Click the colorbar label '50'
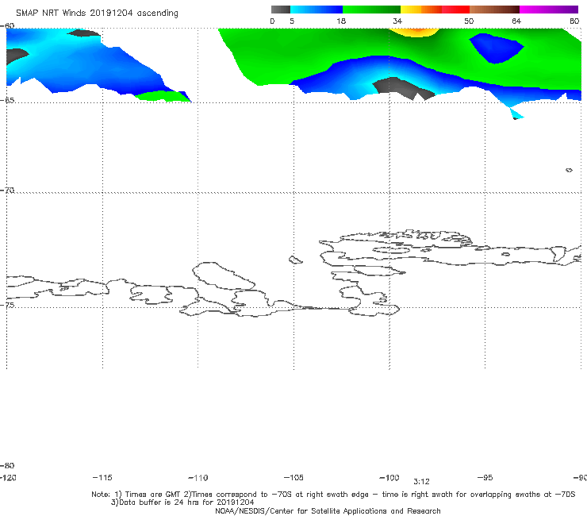This screenshot has height=516, width=587. 469,21
